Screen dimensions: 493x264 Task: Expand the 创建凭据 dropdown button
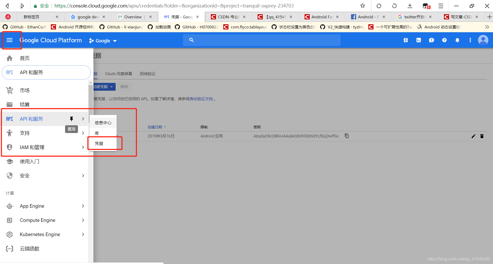[104, 87]
